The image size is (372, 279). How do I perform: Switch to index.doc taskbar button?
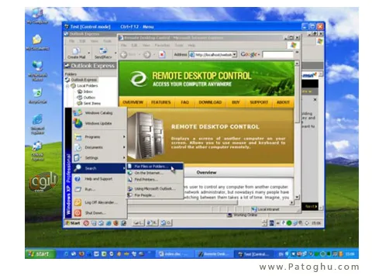click(x=174, y=254)
